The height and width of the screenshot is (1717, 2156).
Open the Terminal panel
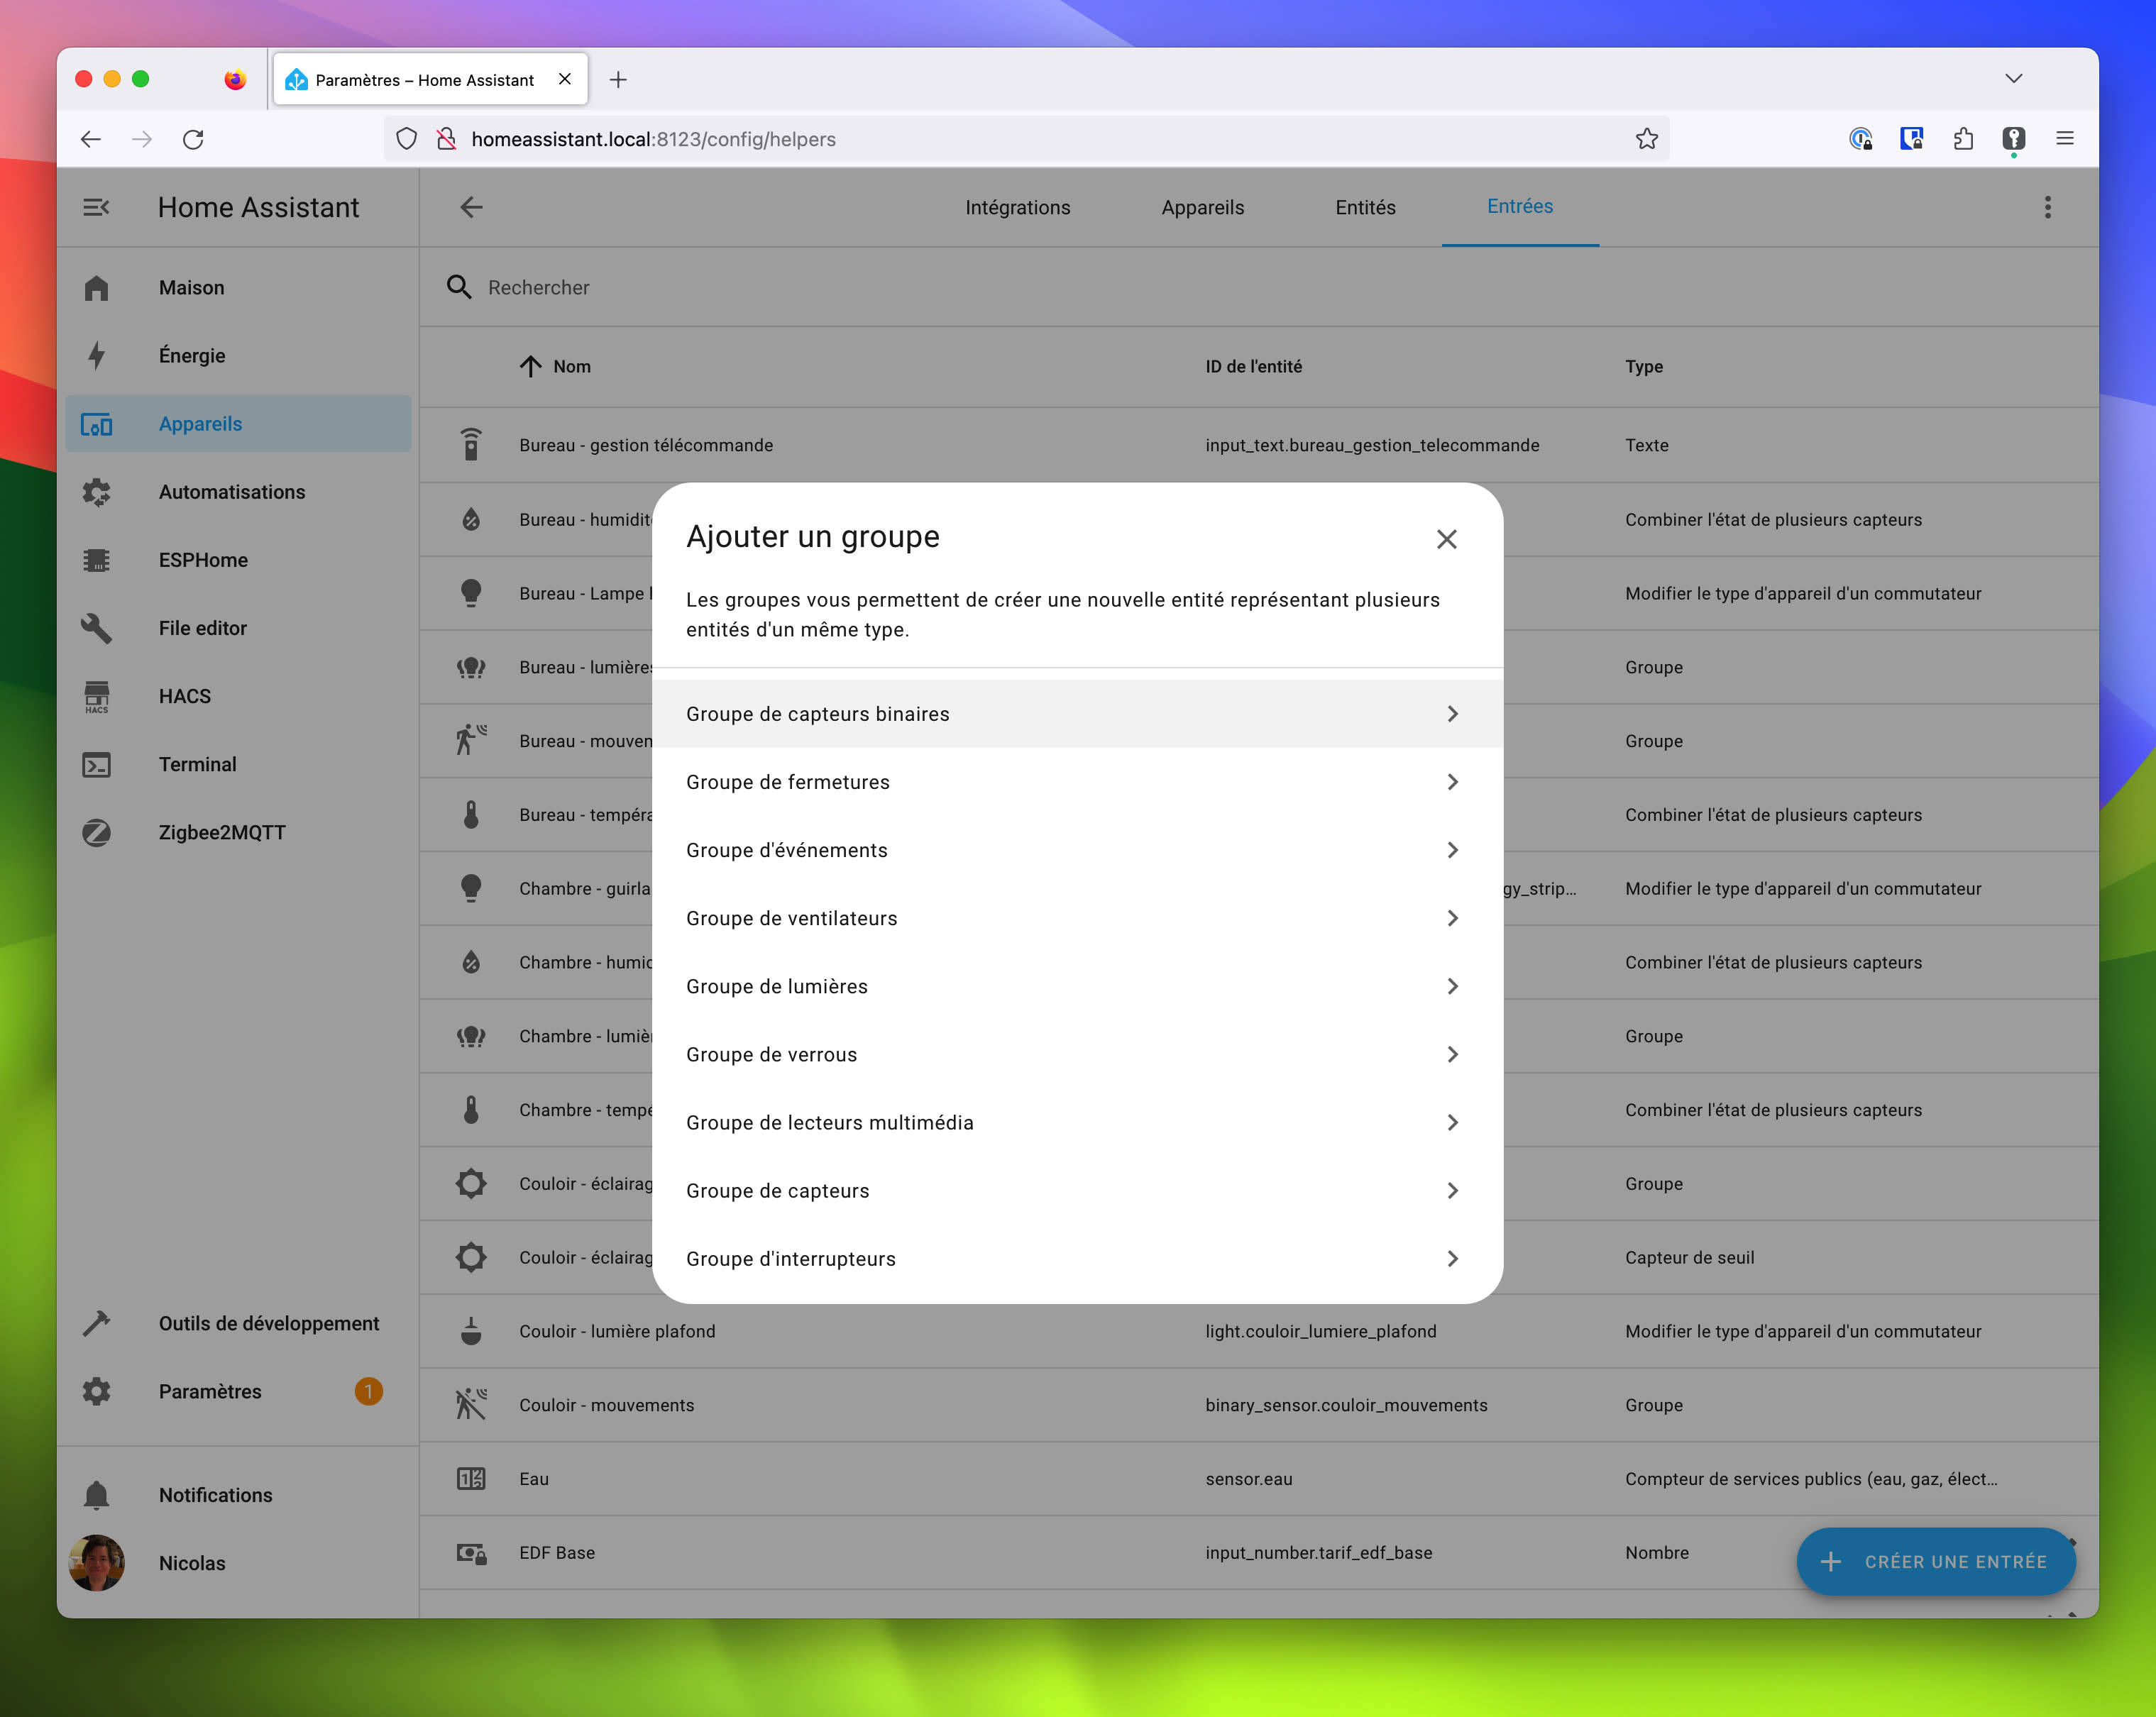tap(198, 764)
